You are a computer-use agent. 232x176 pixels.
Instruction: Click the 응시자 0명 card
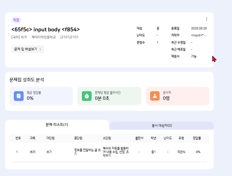(177, 96)
